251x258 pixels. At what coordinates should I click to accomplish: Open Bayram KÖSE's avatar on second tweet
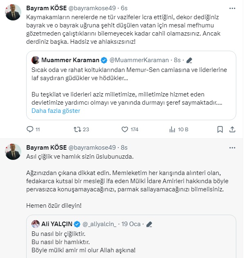(13, 152)
